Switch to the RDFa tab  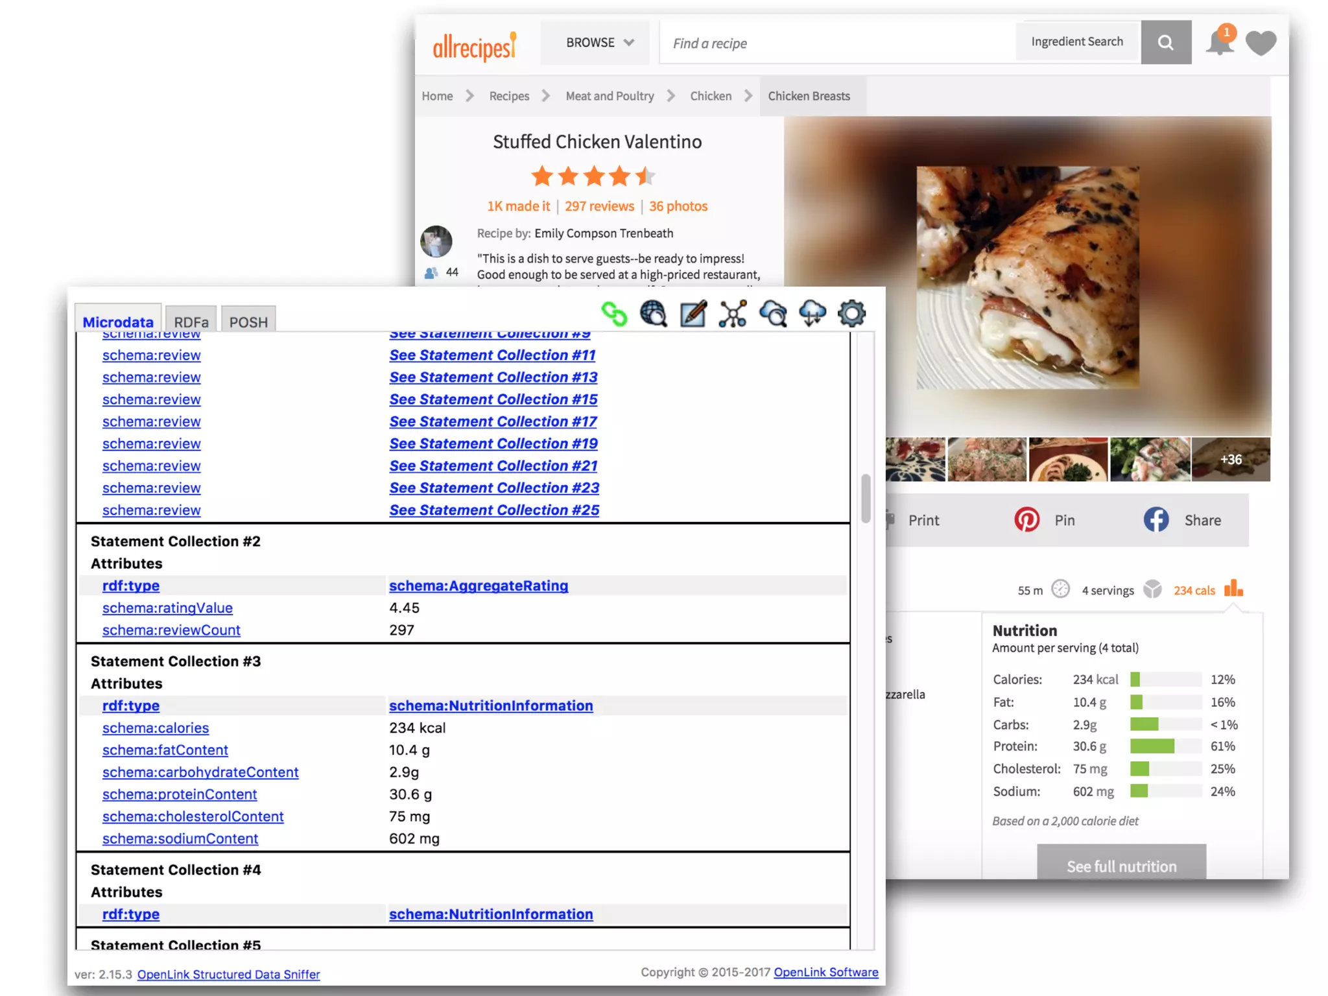point(191,322)
